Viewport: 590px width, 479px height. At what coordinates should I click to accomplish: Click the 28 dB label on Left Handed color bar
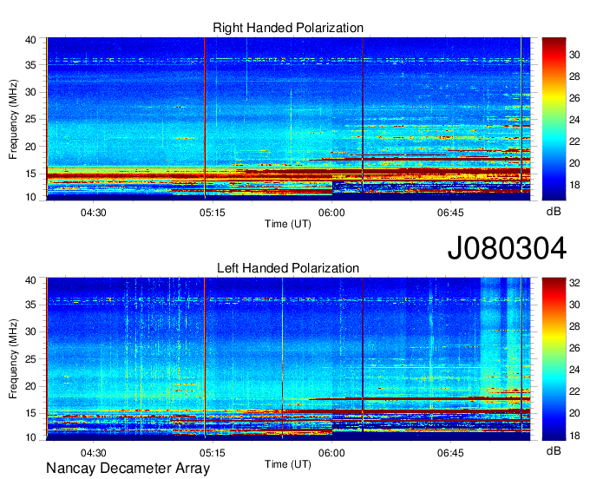pos(574,326)
